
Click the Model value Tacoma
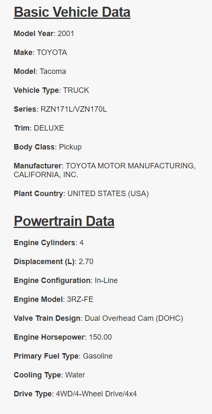tap(53, 71)
